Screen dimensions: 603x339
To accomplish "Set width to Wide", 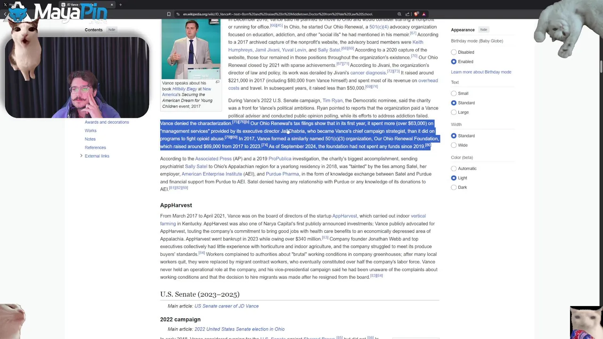I will pyautogui.click(x=454, y=145).
